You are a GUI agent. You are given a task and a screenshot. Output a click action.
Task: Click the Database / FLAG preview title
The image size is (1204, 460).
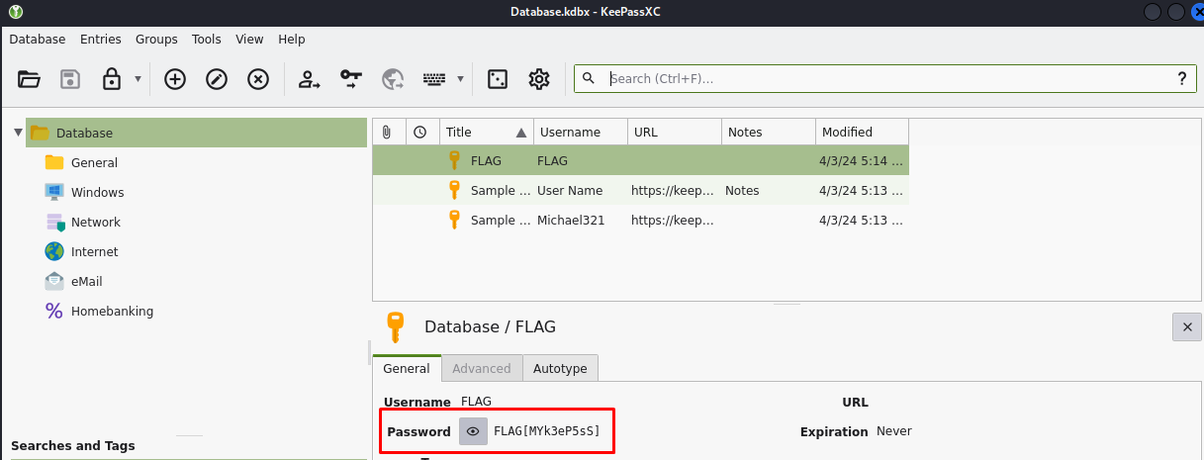click(490, 326)
